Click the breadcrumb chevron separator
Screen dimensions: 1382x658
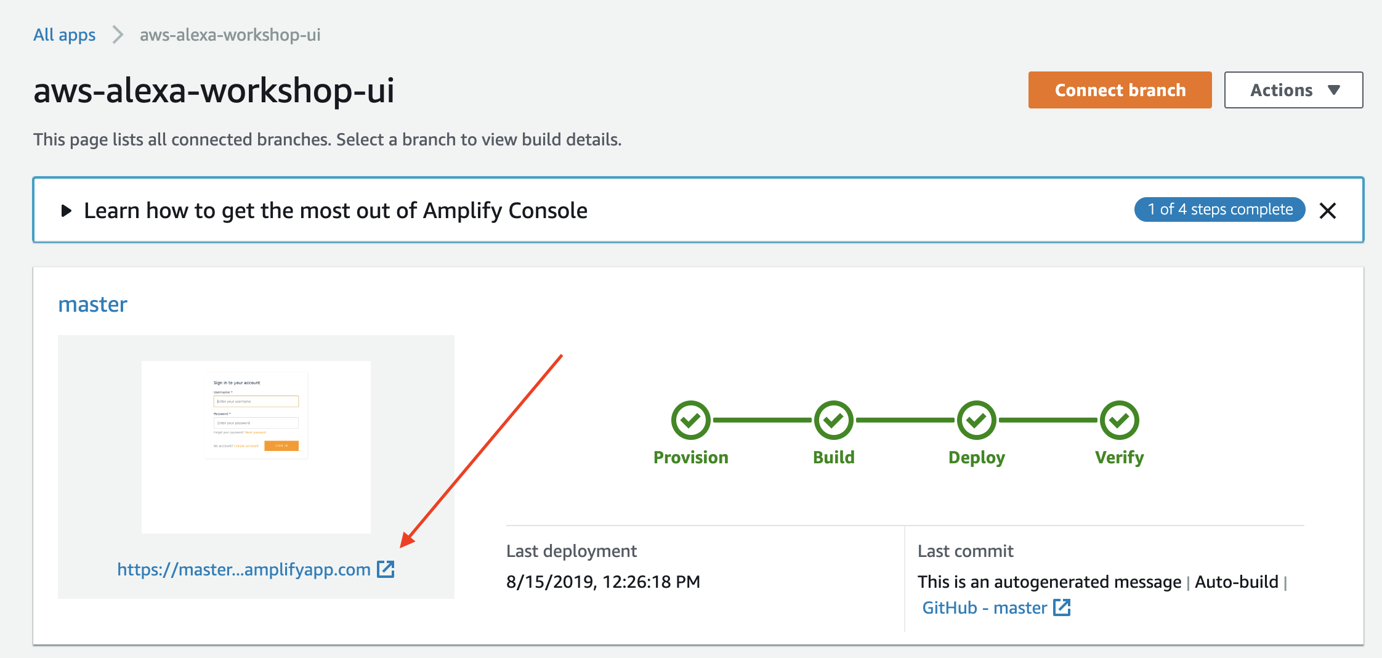(118, 35)
